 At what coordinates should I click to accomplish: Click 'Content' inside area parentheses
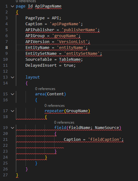click(55, 94)
